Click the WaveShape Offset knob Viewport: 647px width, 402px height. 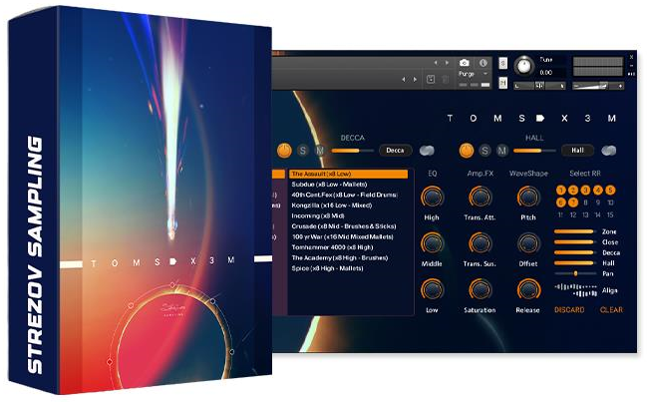(x=528, y=243)
